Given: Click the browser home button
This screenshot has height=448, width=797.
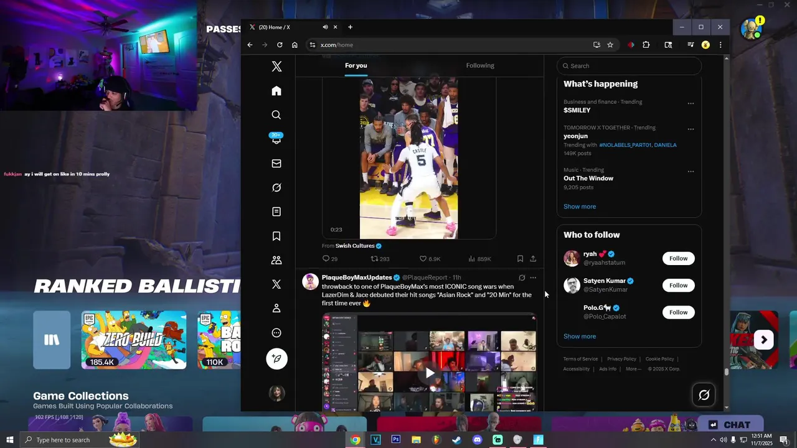Looking at the screenshot, I should coord(295,45).
